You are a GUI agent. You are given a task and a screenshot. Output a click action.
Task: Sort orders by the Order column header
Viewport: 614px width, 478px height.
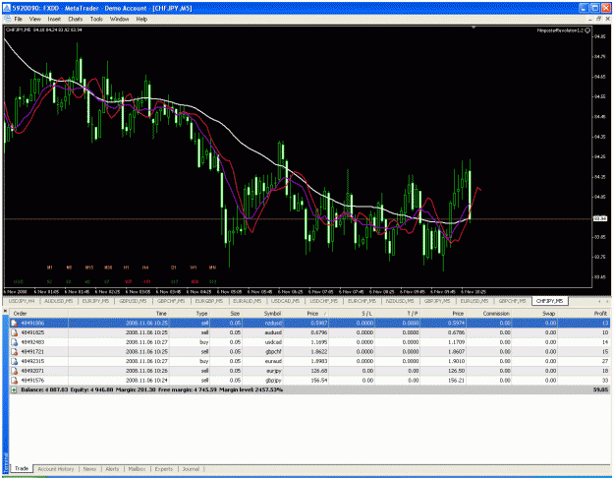pyautogui.click(x=39, y=314)
